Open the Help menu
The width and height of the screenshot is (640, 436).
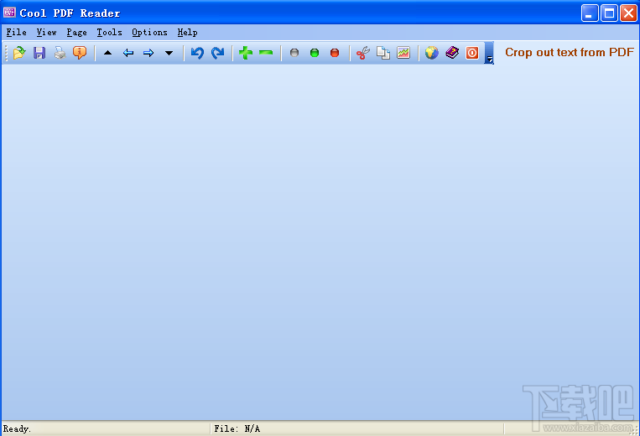pos(187,32)
